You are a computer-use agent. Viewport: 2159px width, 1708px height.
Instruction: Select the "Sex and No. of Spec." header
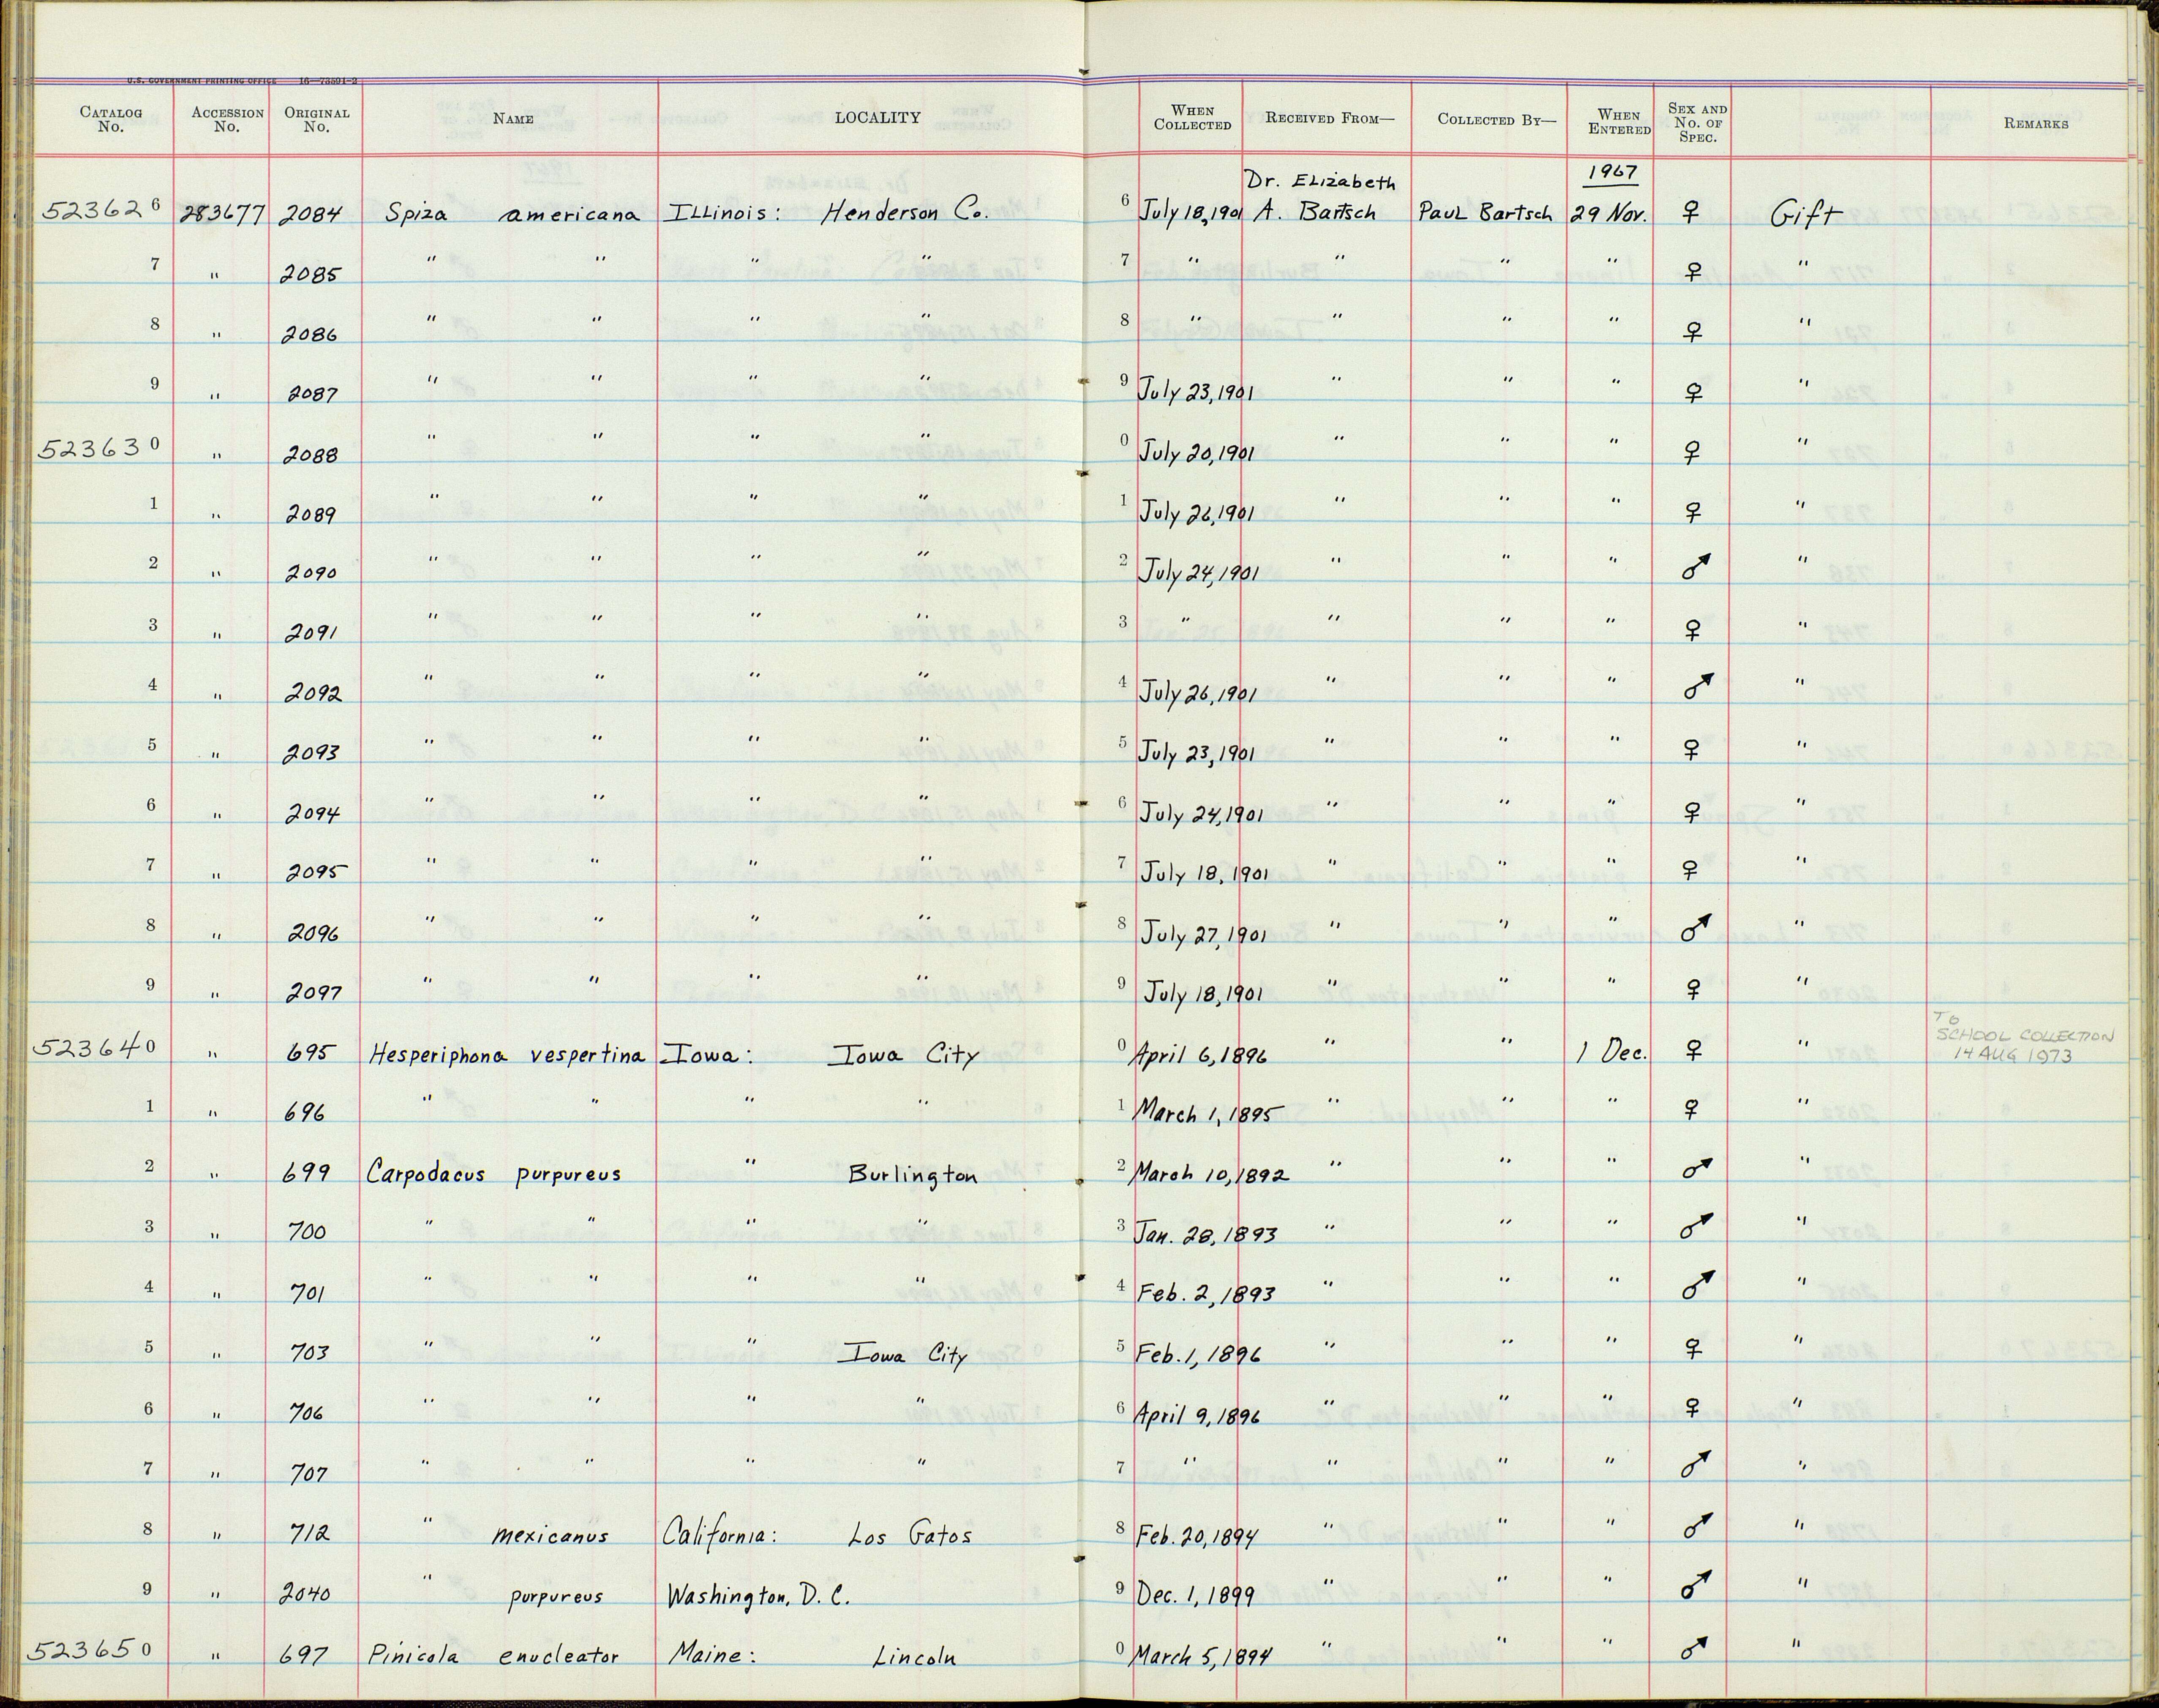coord(1697,122)
